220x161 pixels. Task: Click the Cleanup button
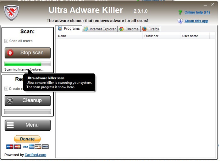[x=28, y=100]
